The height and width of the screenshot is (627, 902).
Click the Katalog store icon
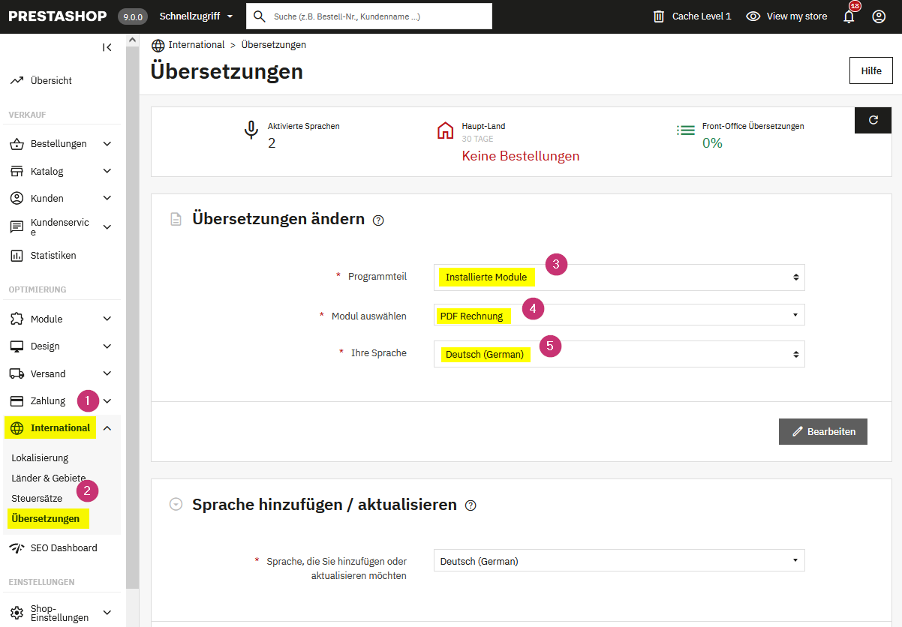17,171
